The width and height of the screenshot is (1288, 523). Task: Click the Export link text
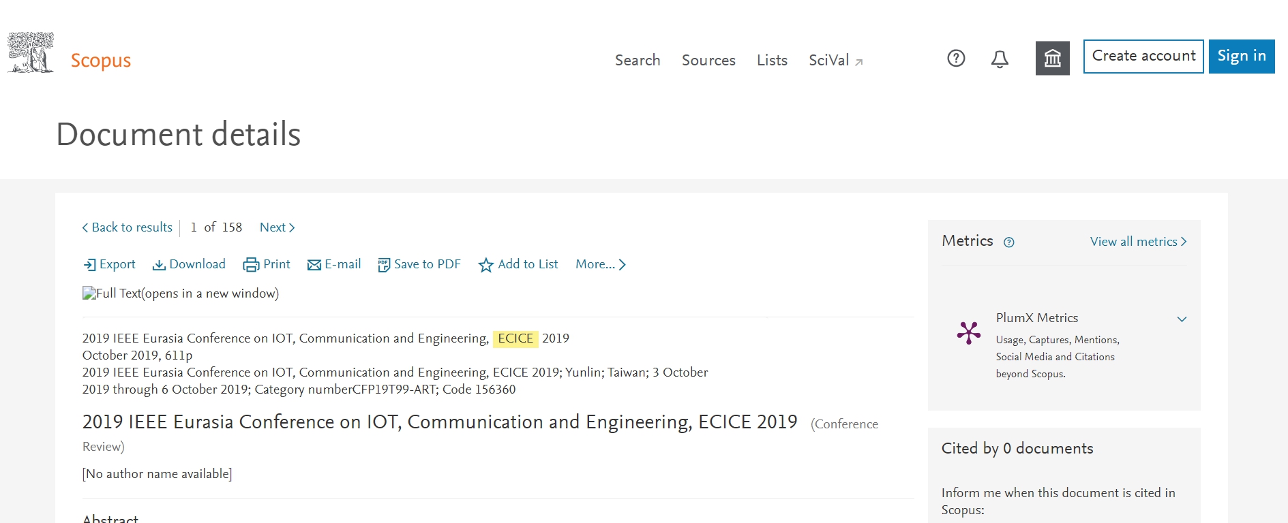point(117,264)
